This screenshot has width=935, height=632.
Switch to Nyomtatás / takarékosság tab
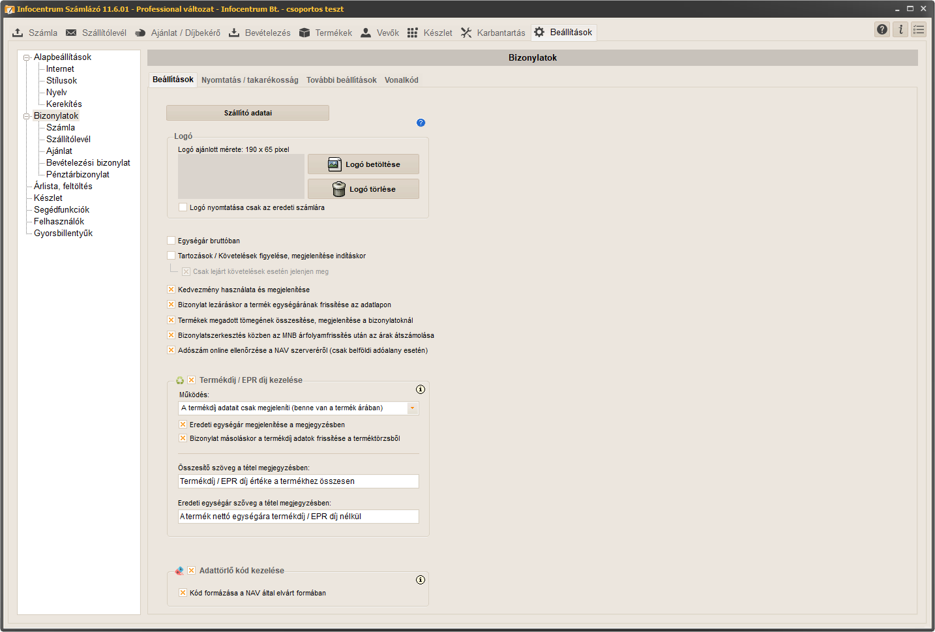point(250,80)
